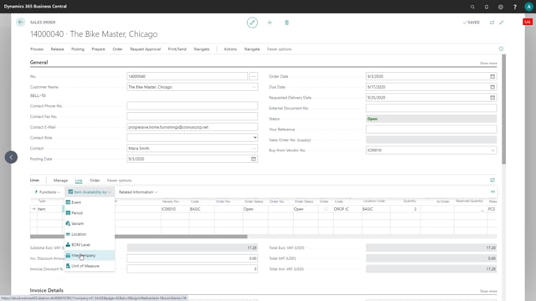Open the Contact Role dropdown
The width and height of the screenshot is (536, 301).
255,137
